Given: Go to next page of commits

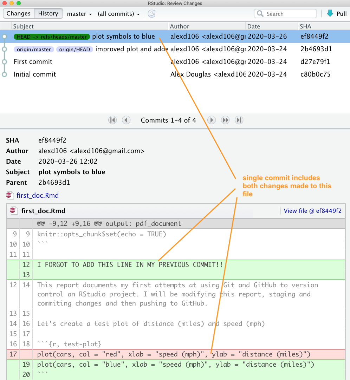Looking at the screenshot, I should coord(212,120).
